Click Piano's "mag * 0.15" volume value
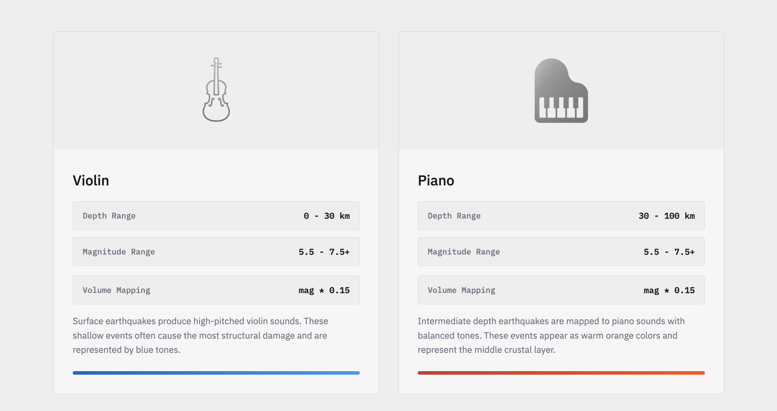Screen dimensions: 777x411 tap(669, 290)
